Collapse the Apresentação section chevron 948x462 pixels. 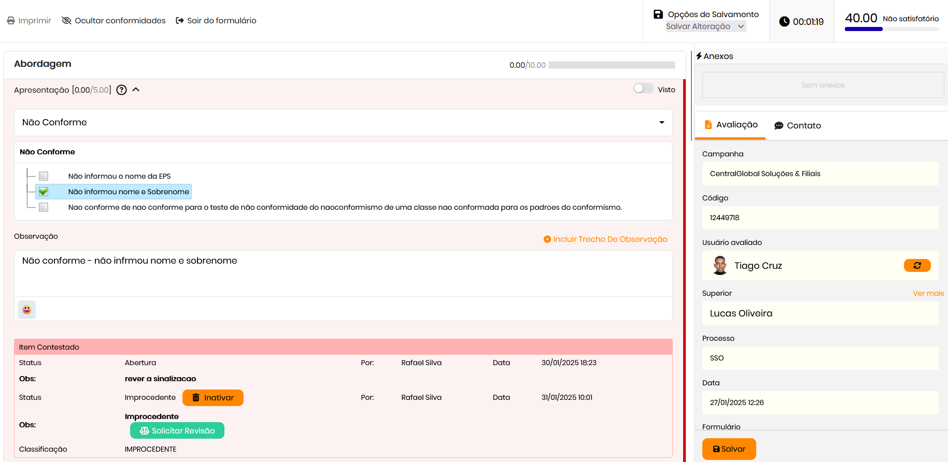(x=136, y=90)
